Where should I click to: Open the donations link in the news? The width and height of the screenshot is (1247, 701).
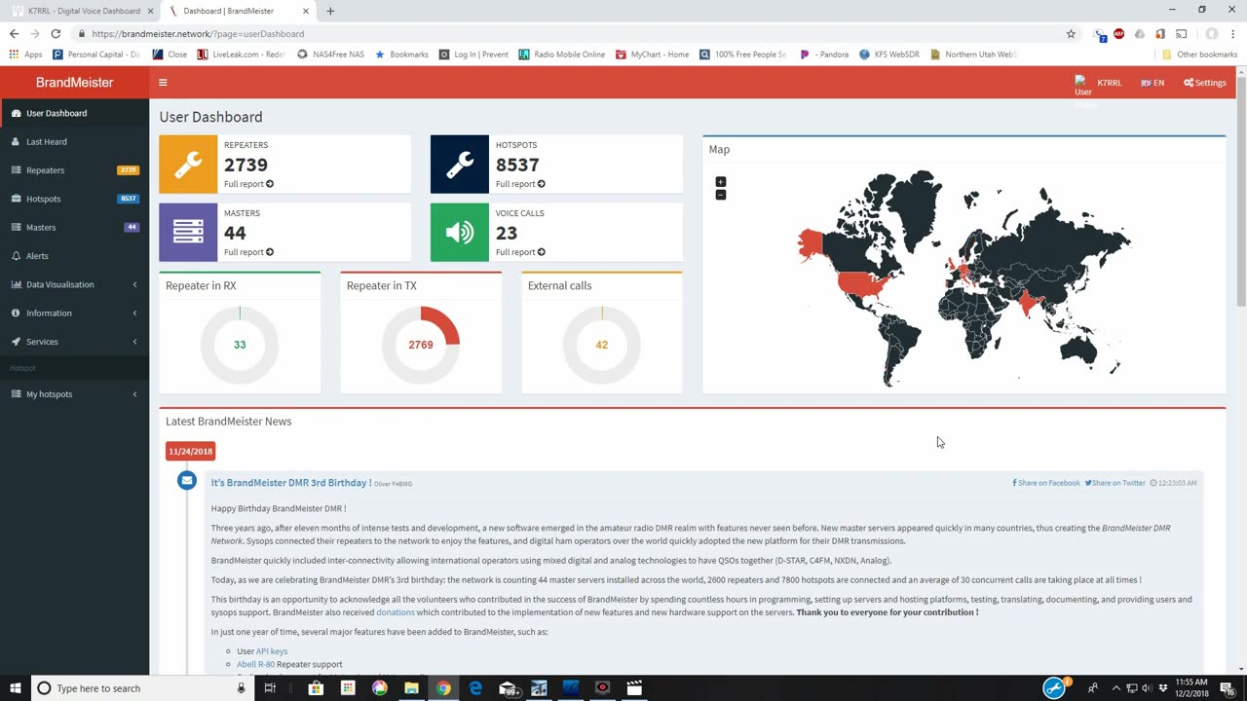click(396, 612)
